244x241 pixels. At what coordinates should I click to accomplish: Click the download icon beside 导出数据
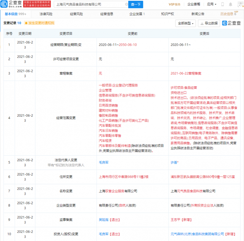(x=202, y=24)
